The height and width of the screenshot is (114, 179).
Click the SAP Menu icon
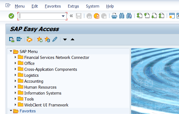tap(19, 39)
